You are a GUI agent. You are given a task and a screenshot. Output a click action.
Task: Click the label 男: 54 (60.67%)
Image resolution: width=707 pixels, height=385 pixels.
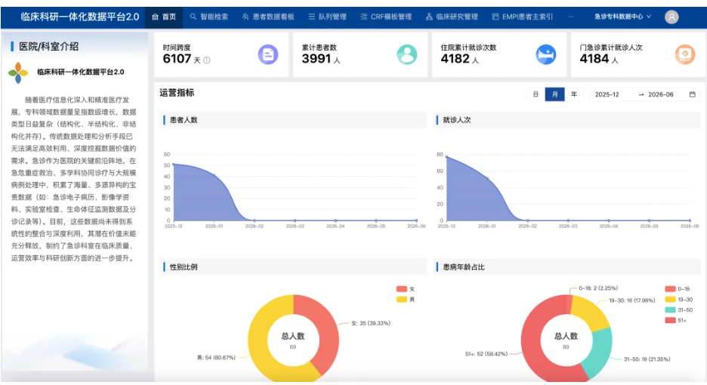(216, 358)
